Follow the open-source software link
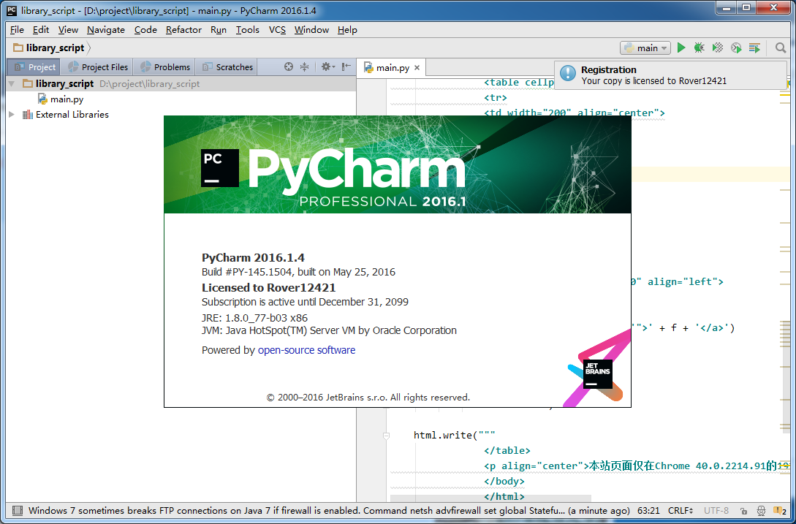Screen dimensions: 796x524 point(306,350)
